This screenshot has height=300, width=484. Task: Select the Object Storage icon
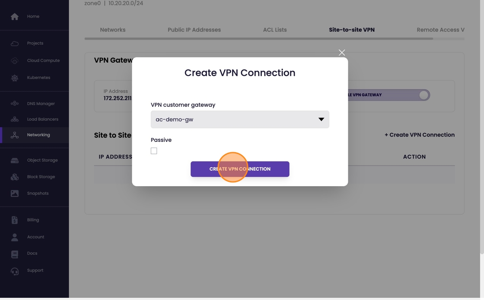pyautogui.click(x=15, y=160)
